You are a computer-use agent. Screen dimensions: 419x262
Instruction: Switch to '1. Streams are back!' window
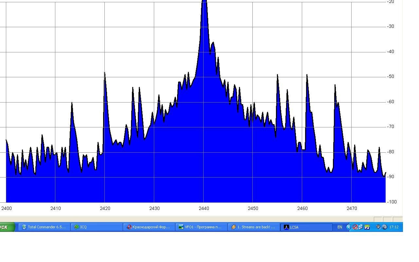point(254,227)
